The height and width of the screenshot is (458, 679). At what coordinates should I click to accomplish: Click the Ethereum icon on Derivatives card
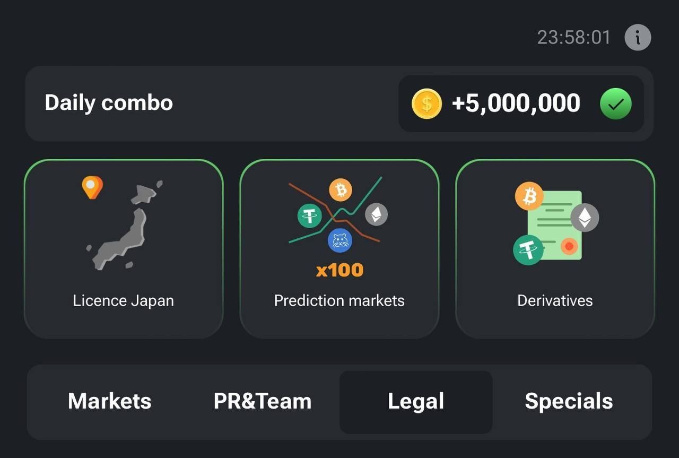pos(585,217)
